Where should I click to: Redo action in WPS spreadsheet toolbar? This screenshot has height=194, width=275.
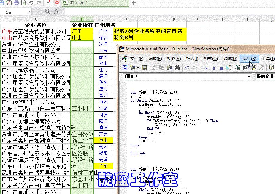(39, 3)
